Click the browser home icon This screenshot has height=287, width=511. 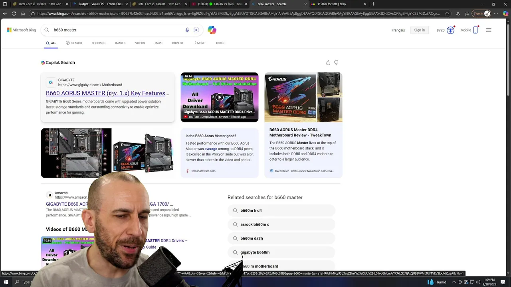tap(23, 14)
